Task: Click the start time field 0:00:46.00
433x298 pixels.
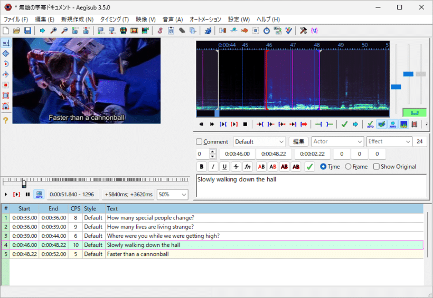Action: click(x=237, y=153)
